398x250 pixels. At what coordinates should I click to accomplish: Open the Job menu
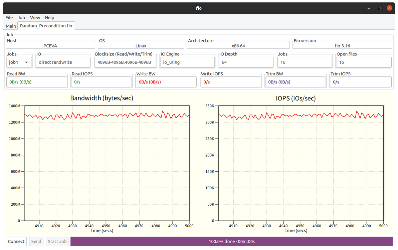[x=21, y=17]
